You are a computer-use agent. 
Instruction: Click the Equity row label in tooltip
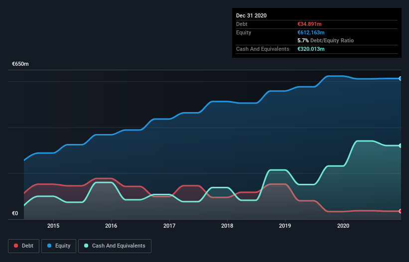coord(244,32)
